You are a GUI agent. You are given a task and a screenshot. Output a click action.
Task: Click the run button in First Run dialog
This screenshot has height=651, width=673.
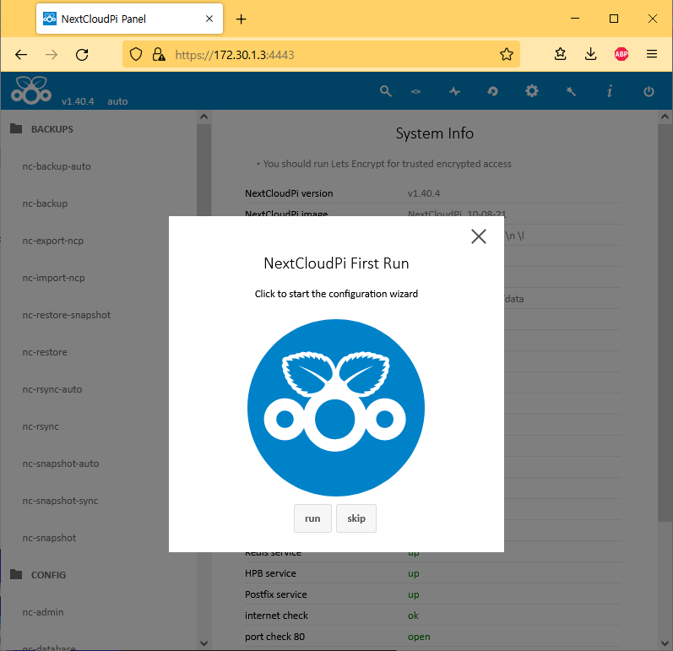pyautogui.click(x=312, y=518)
